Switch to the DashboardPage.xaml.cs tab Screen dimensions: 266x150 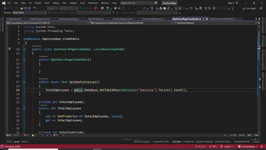153,19
